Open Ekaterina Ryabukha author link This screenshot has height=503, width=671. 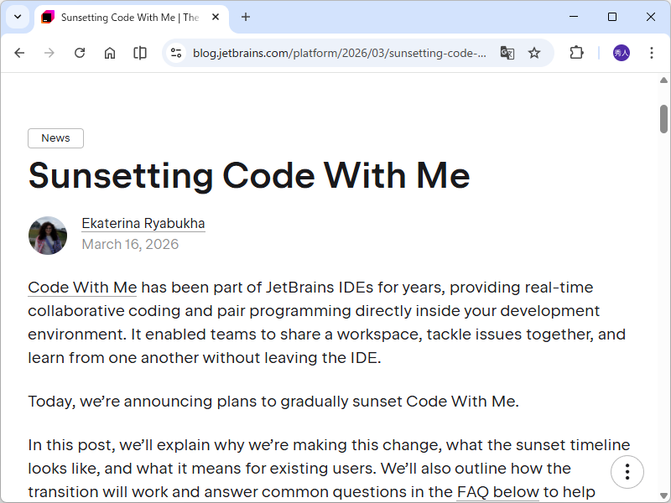[x=143, y=224]
